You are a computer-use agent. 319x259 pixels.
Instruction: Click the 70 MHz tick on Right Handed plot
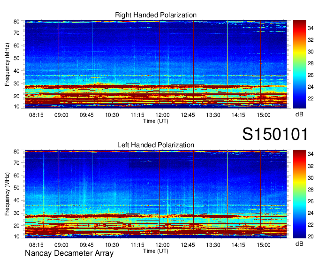(x=16, y=33)
